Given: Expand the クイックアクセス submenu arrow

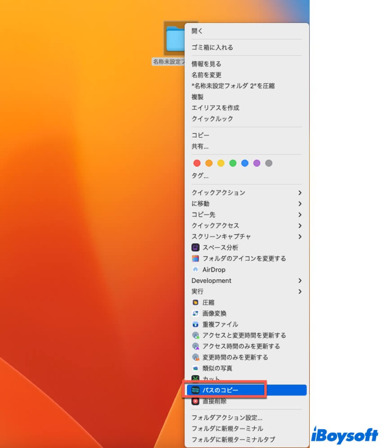Looking at the screenshot, I should tap(300, 226).
